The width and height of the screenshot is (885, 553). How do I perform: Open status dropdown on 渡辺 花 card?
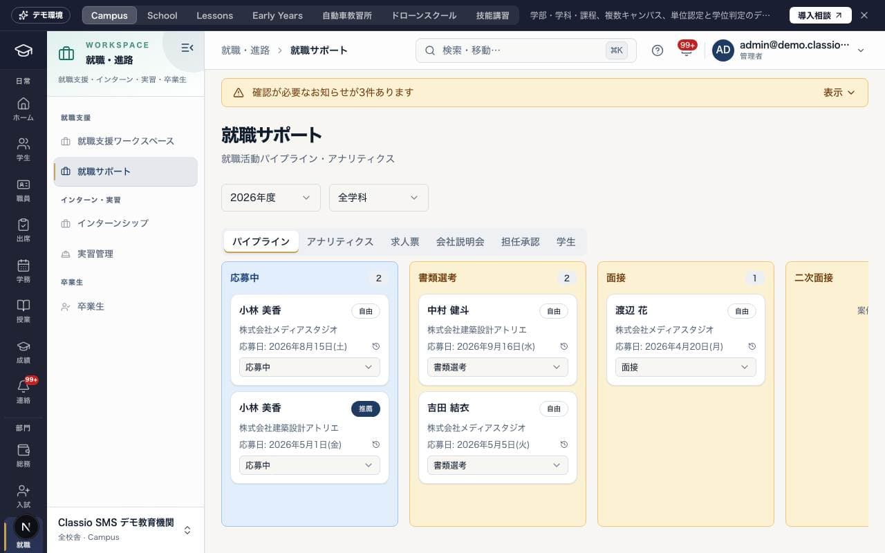coord(686,367)
